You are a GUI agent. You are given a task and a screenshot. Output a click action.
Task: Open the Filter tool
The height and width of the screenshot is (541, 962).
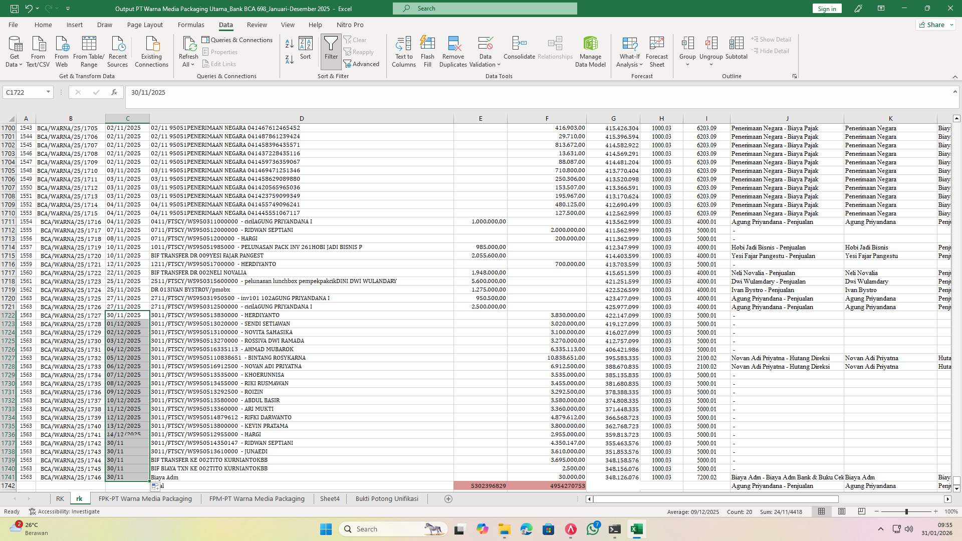click(x=331, y=50)
